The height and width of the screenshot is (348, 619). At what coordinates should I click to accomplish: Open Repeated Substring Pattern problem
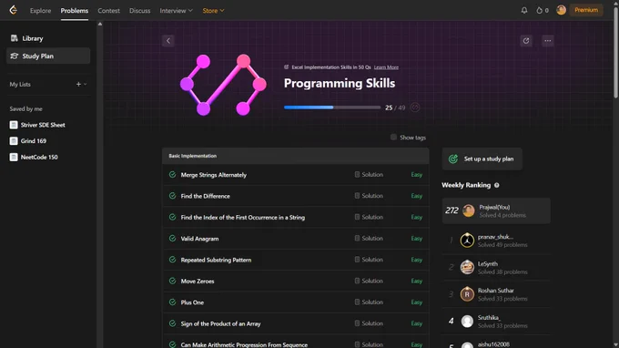(216, 260)
